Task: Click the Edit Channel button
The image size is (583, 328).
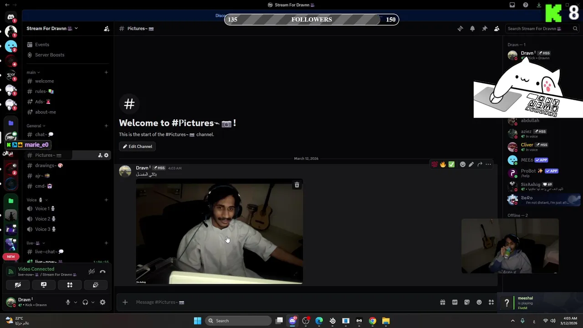Action: pyautogui.click(x=138, y=146)
